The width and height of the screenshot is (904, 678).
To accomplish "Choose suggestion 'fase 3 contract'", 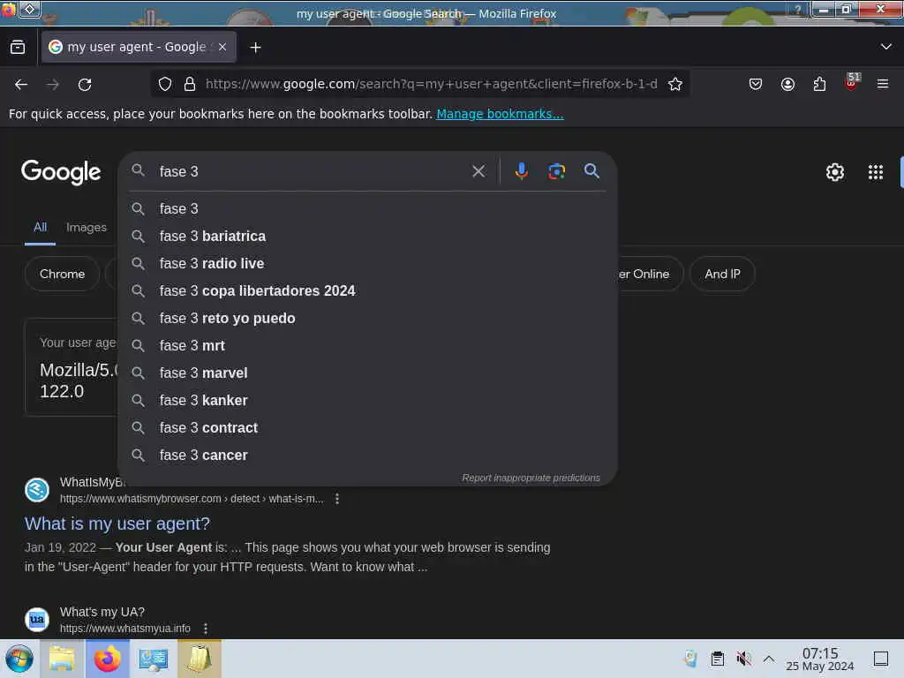I will click(367, 428).
